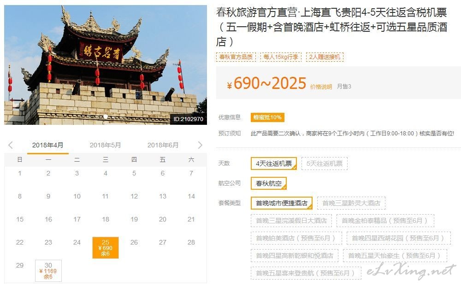Image resolution: width=461 pixels, height=286 pixels.
Task: Select package 首晚铂美酒店
Action: point(296,238)
